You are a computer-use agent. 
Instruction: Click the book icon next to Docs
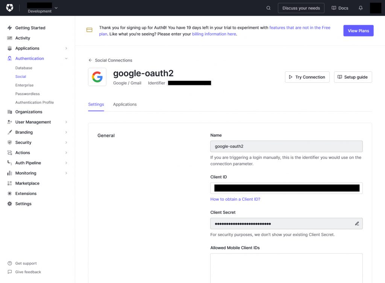[x=334, y=8]
